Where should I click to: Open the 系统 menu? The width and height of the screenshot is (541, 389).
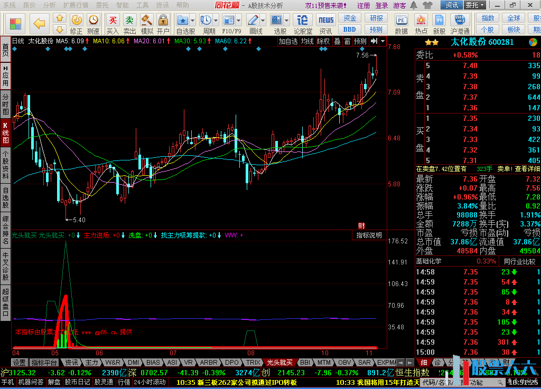pyautogui.click(x=10, y=5)
